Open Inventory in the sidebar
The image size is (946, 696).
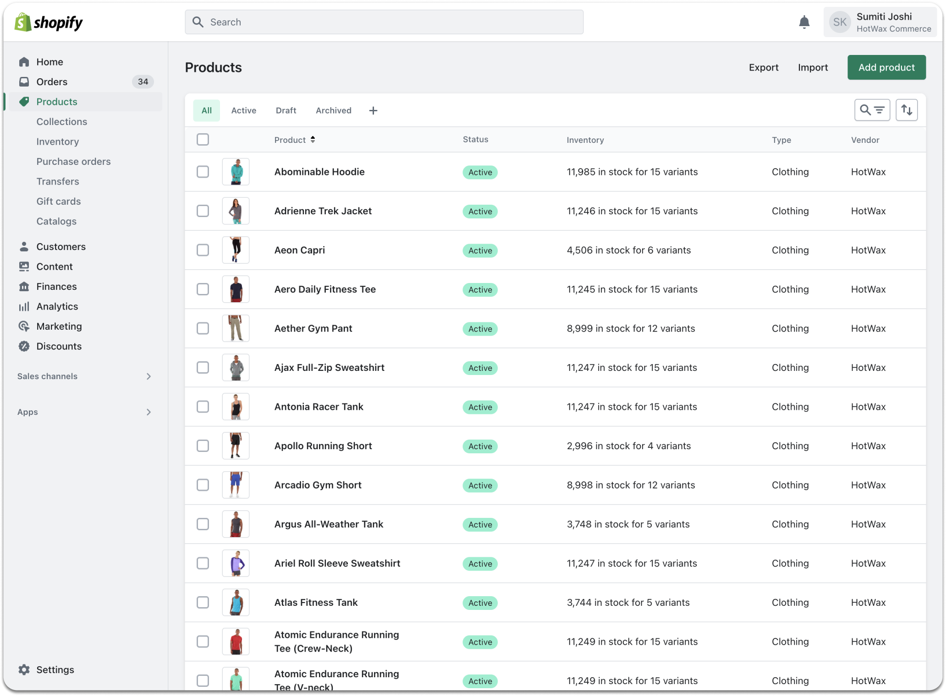pos(58,141)
